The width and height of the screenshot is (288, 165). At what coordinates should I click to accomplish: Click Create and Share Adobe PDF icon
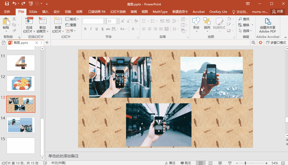[267, 22]
